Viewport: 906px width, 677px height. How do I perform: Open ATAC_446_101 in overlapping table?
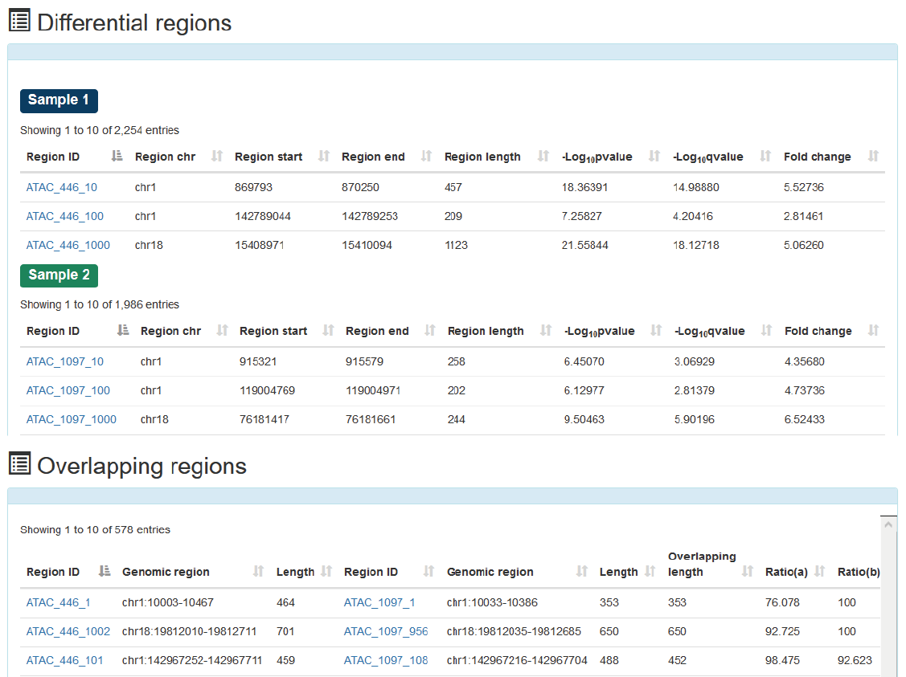[64, 659]
